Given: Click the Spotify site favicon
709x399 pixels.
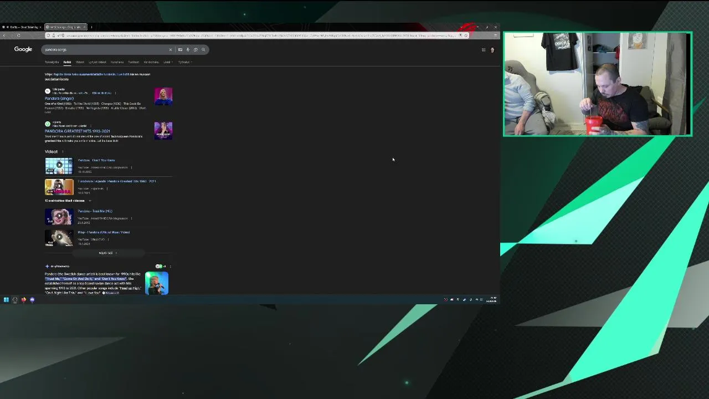Looking at the screenshot, I should click(x=48, y=124).
